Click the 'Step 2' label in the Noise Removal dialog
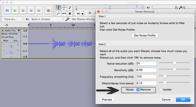Image resolution: width=196 pixels, height=107 pixels. tap(102, 44)
